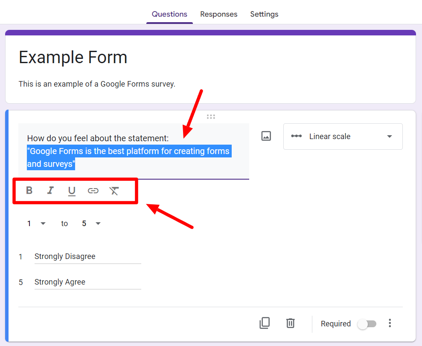
Task: Edit the Strongly Agree label field
Action: coord(88,282)
